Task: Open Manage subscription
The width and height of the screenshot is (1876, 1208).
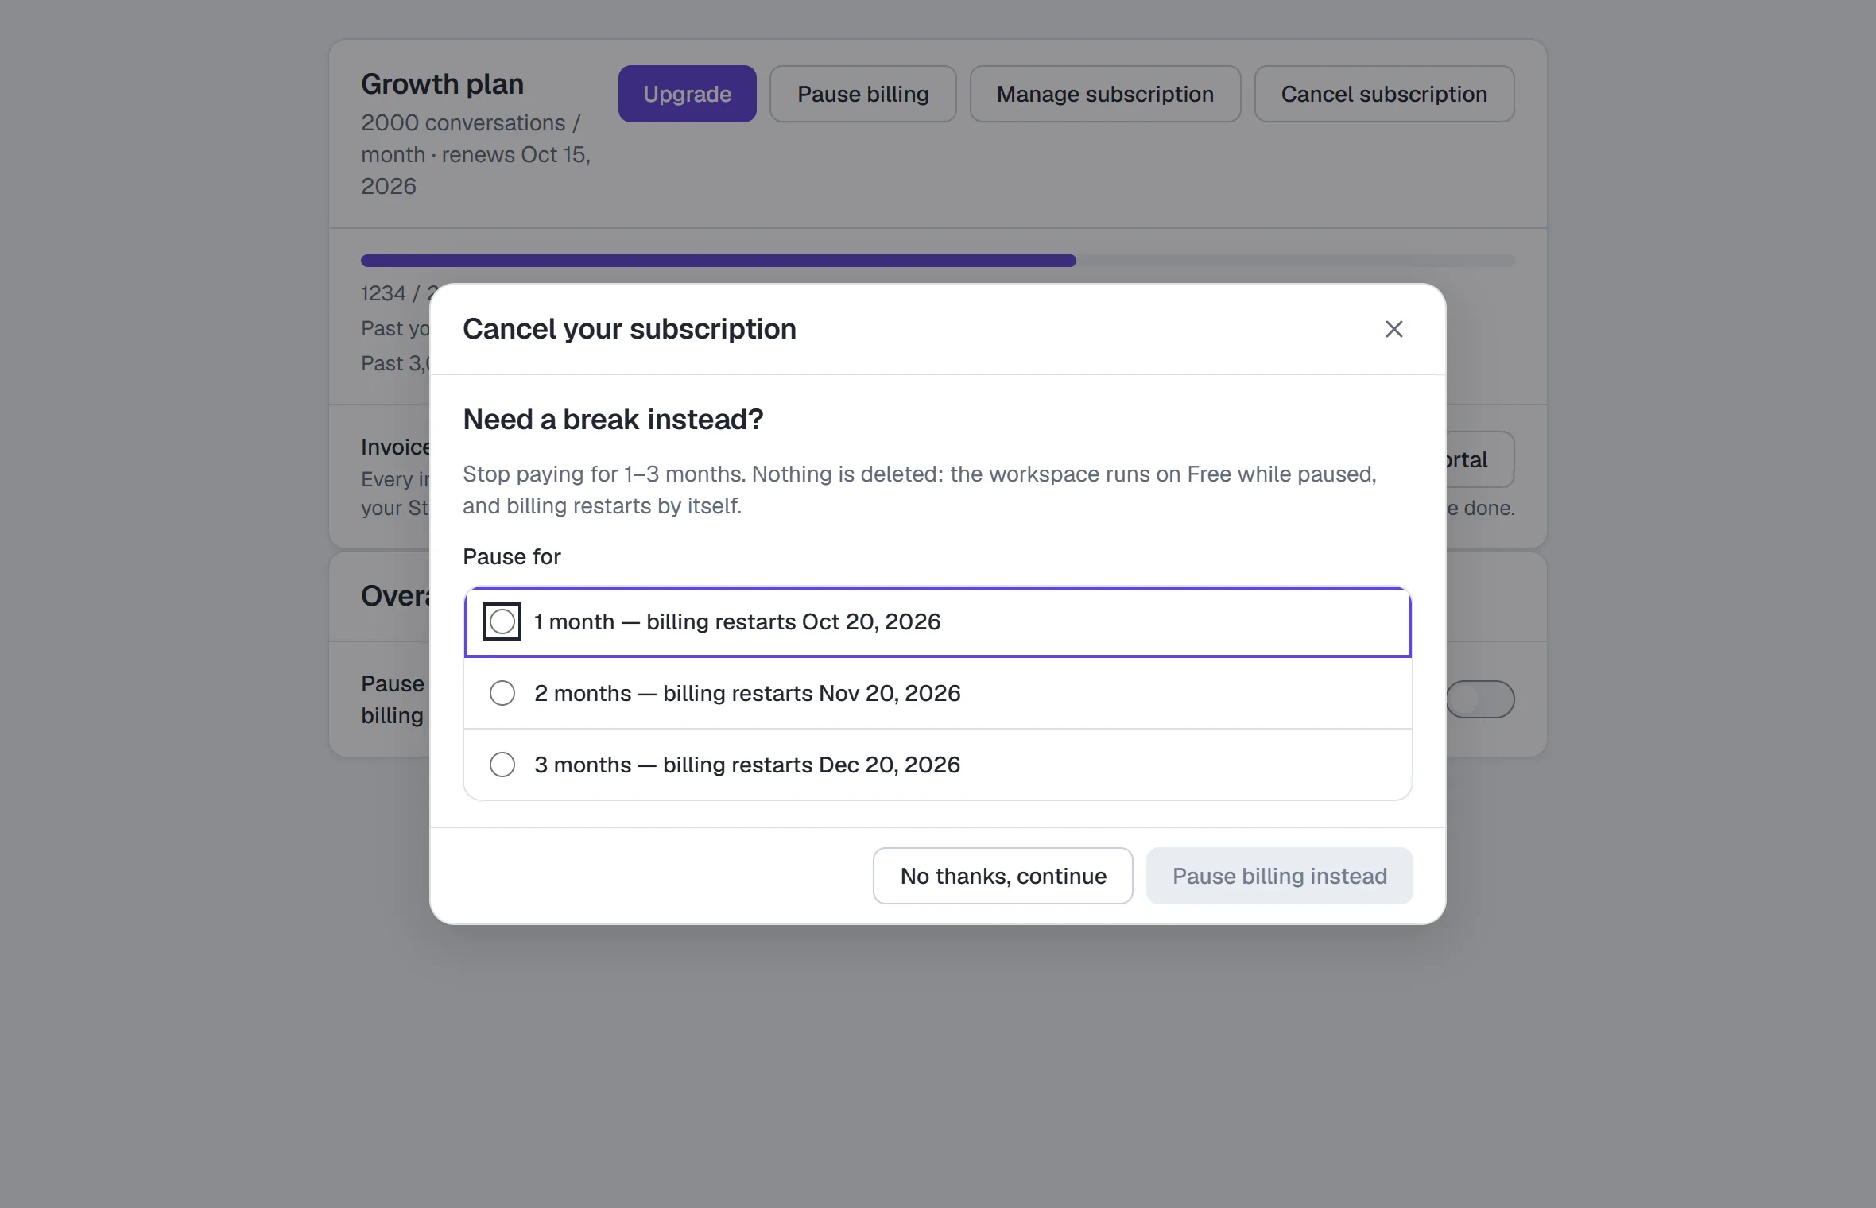Action: click(1106, 94)
